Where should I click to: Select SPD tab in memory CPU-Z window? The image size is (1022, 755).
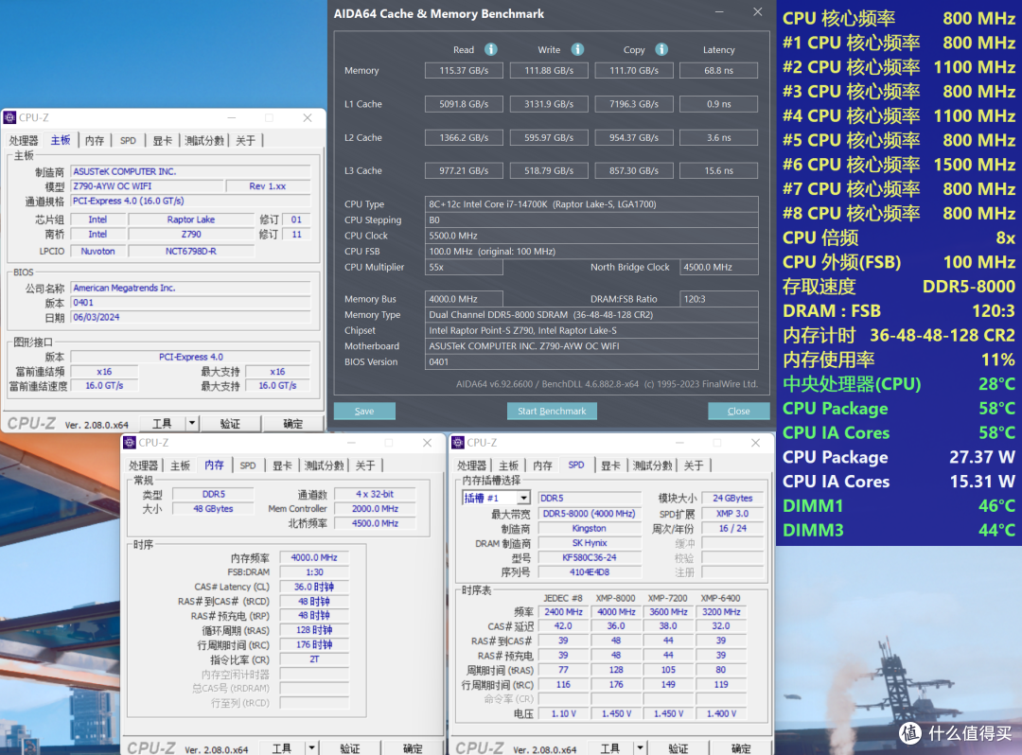coord(248,465)
